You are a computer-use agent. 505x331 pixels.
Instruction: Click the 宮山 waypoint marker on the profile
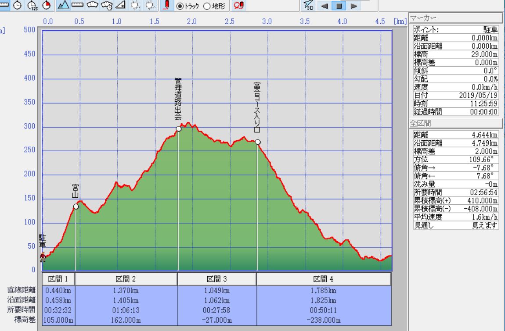76,206
